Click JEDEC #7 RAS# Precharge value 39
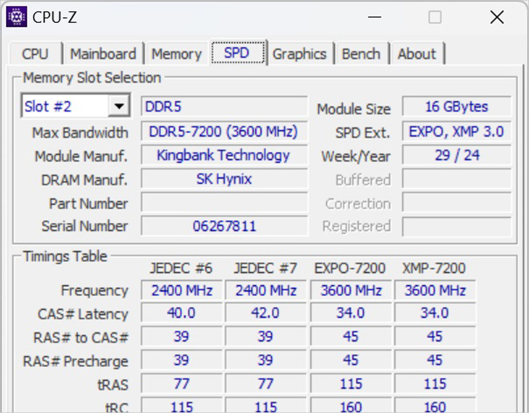 pos(266,360)
